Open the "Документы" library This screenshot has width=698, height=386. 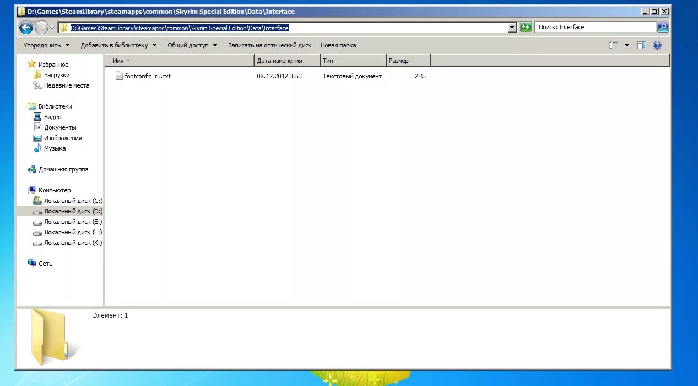[60, 127]
